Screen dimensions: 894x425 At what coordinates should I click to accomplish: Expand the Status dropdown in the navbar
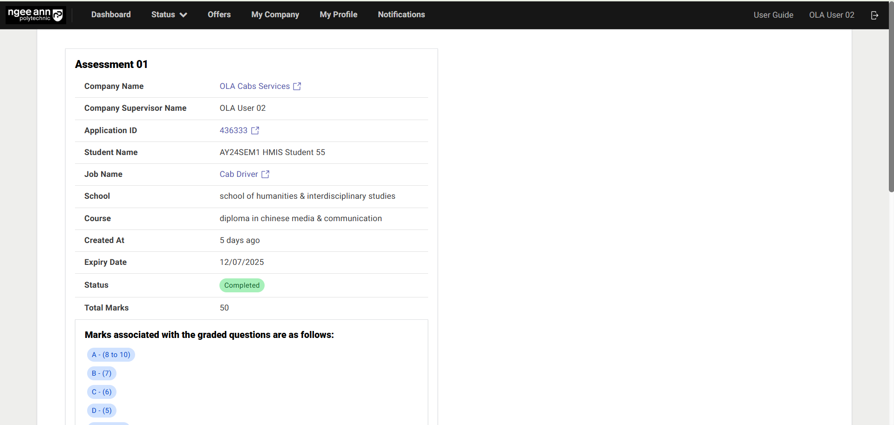(169, 14)
